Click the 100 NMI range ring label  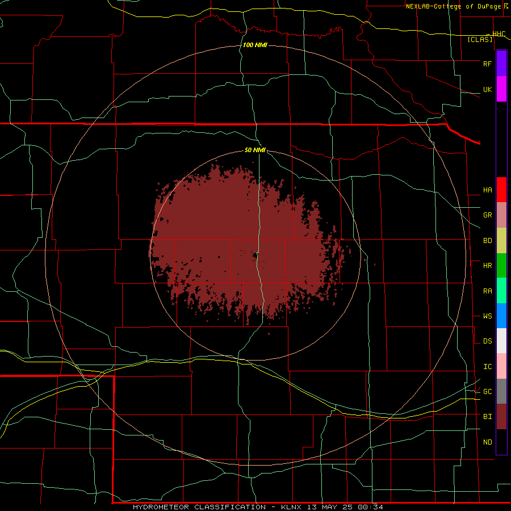pyautogui.click(x=255, y=45)
